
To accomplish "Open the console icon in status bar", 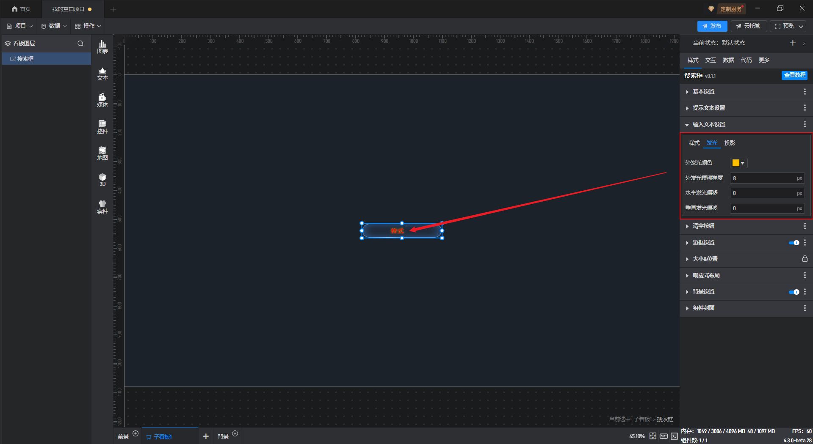I will coord(674,436).
